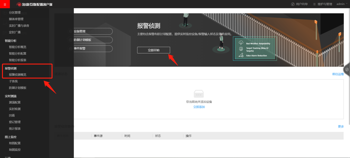The height and width of the screenshot is (158, 350).
Task: Open 测温配置 under 实时测温
Action: [x=15, y=102]
